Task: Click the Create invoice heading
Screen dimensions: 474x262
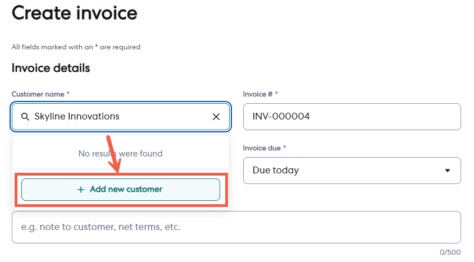Action: [75, 13]
